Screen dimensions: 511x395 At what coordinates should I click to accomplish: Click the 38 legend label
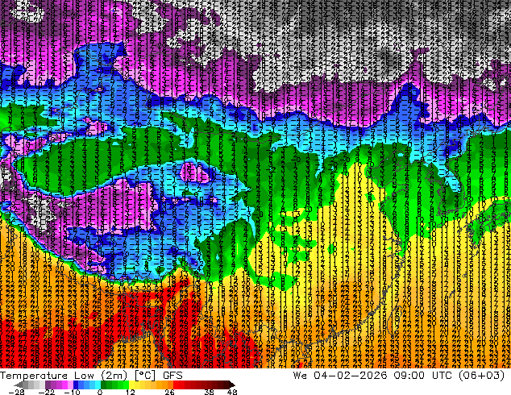point(210,392)
